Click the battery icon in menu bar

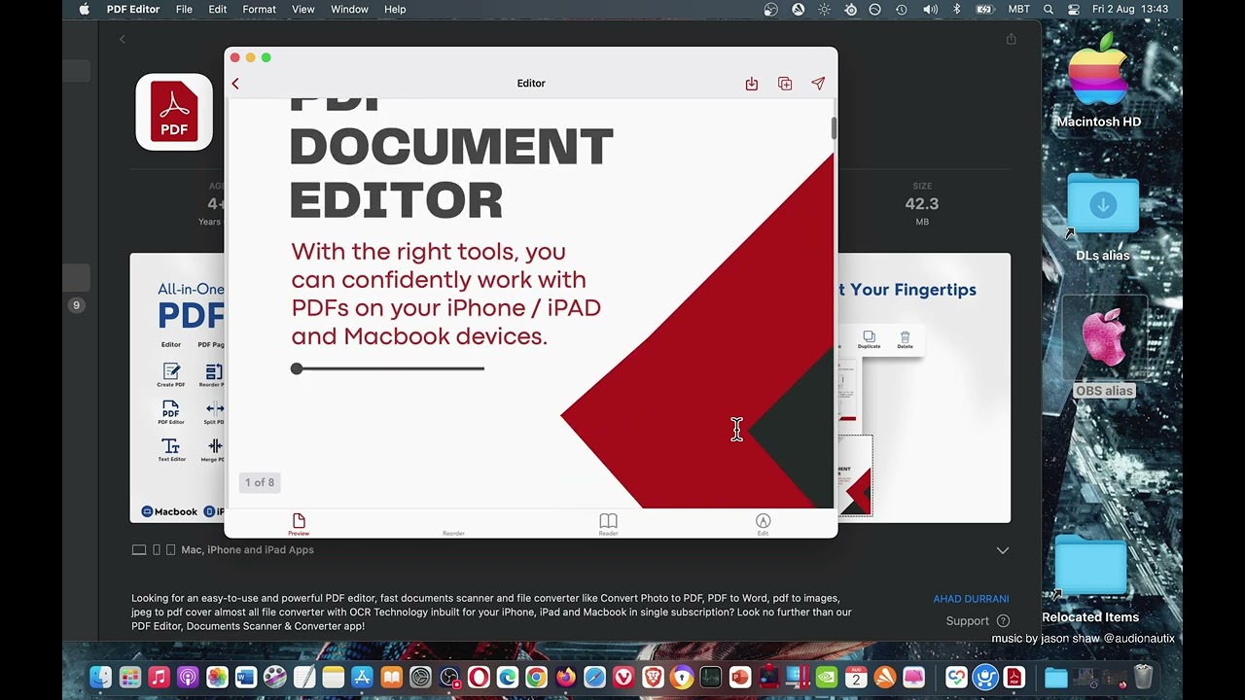[x=984, y=9]
